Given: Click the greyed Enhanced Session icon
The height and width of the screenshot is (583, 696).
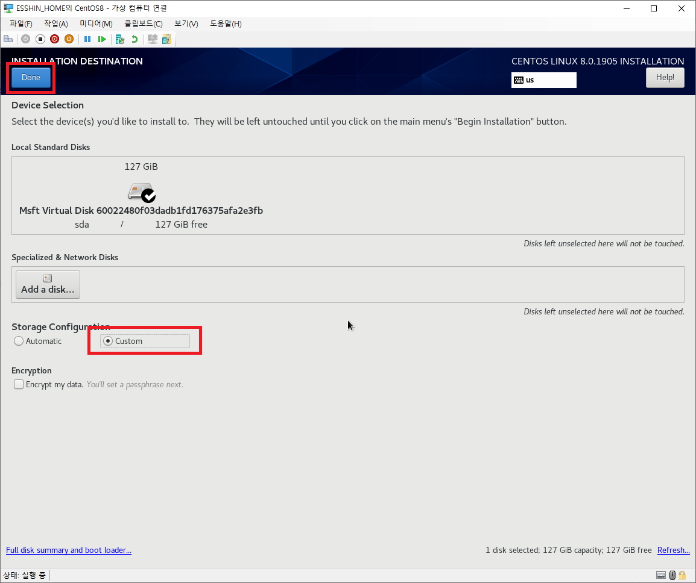Looking at the screenshot, I should [x=153, y=39].
